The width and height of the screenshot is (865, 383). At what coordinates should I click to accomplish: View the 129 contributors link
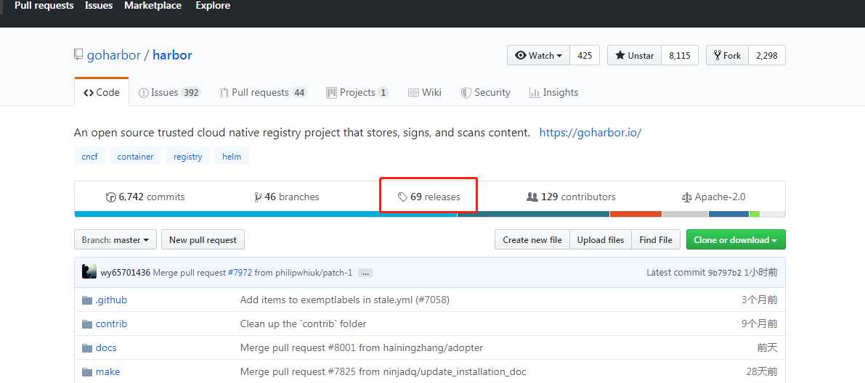571,197
